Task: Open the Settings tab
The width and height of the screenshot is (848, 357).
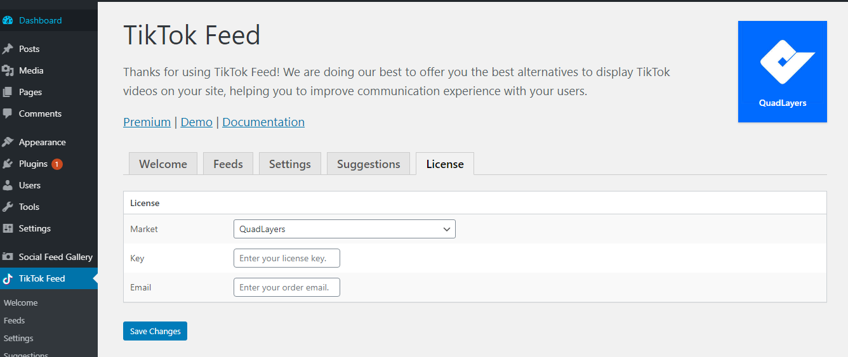Action: click(290, 164)
